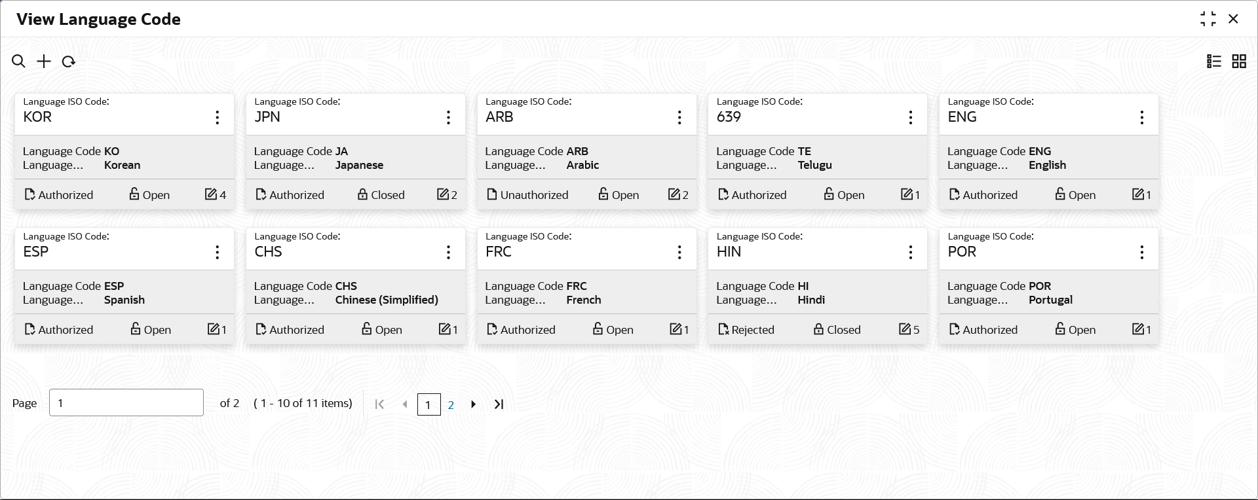Jump to the last page
The height and width of the screenshot is (500, 1258).
499,404
